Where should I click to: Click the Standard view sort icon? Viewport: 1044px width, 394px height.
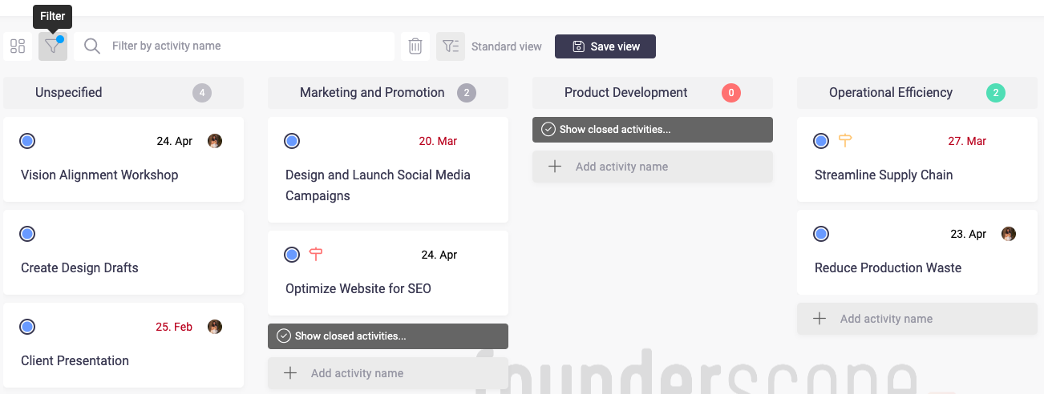coord(451,46)
